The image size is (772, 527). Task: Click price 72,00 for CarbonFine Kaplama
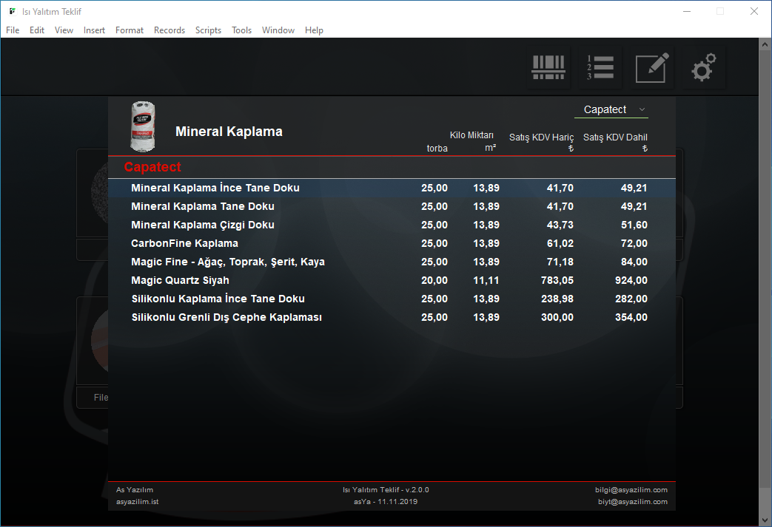[634, 243]
